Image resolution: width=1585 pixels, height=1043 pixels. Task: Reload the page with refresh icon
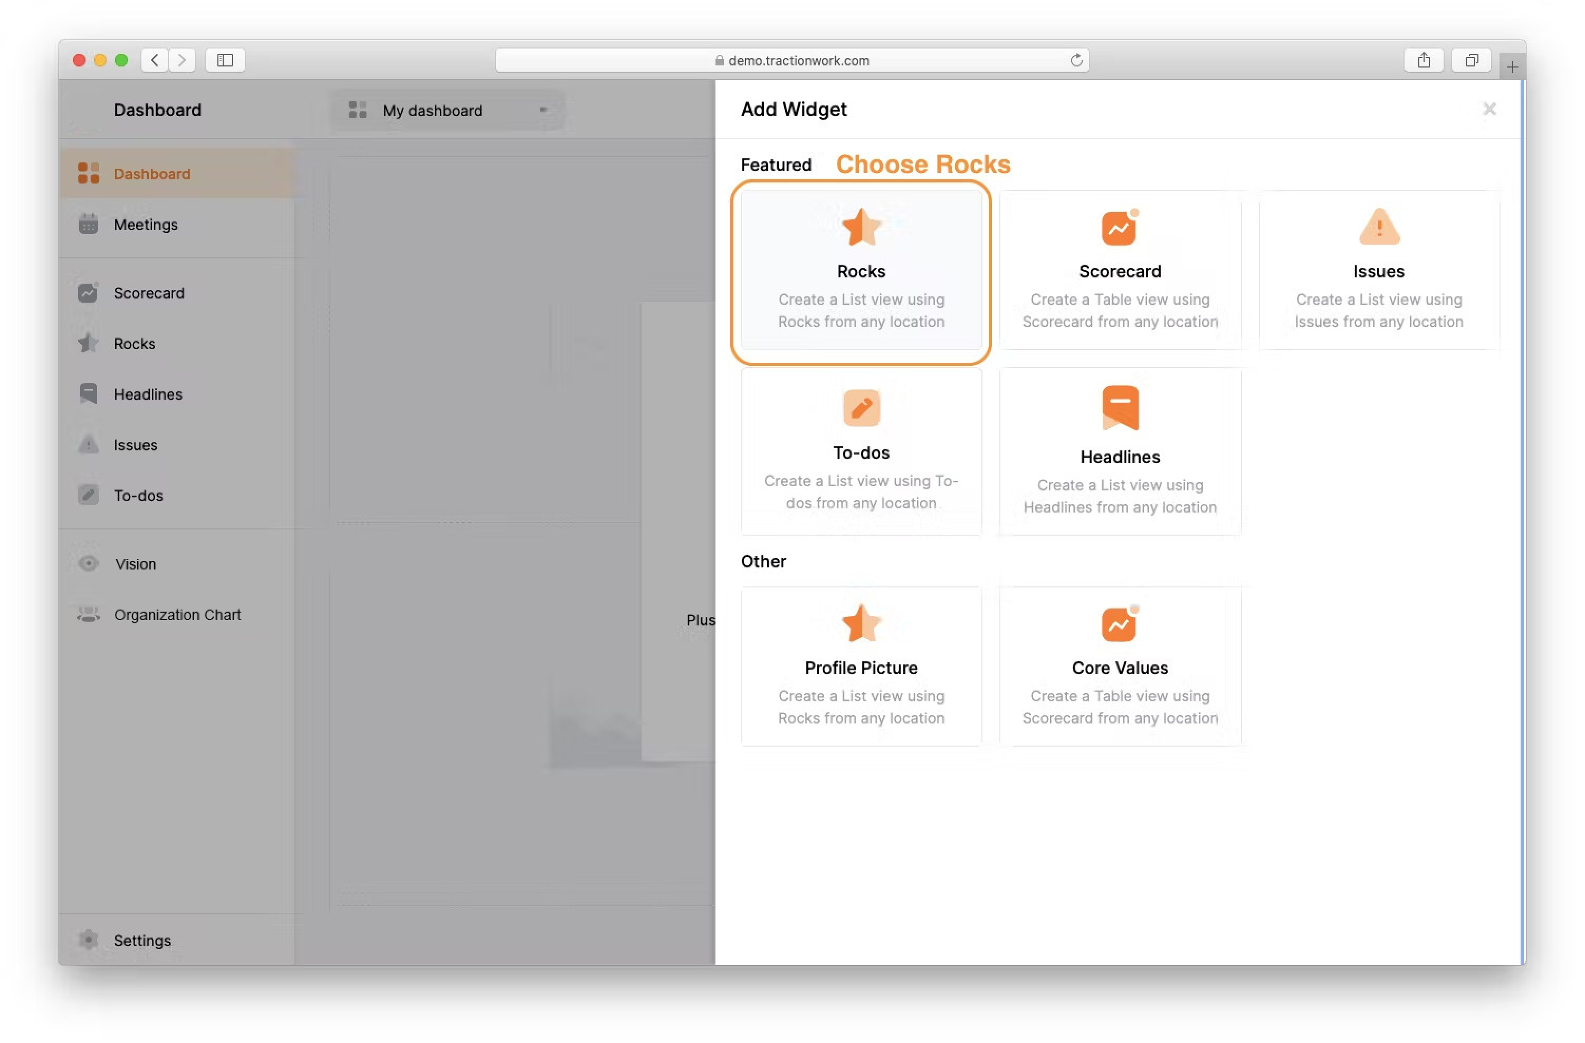[1076, 61]
